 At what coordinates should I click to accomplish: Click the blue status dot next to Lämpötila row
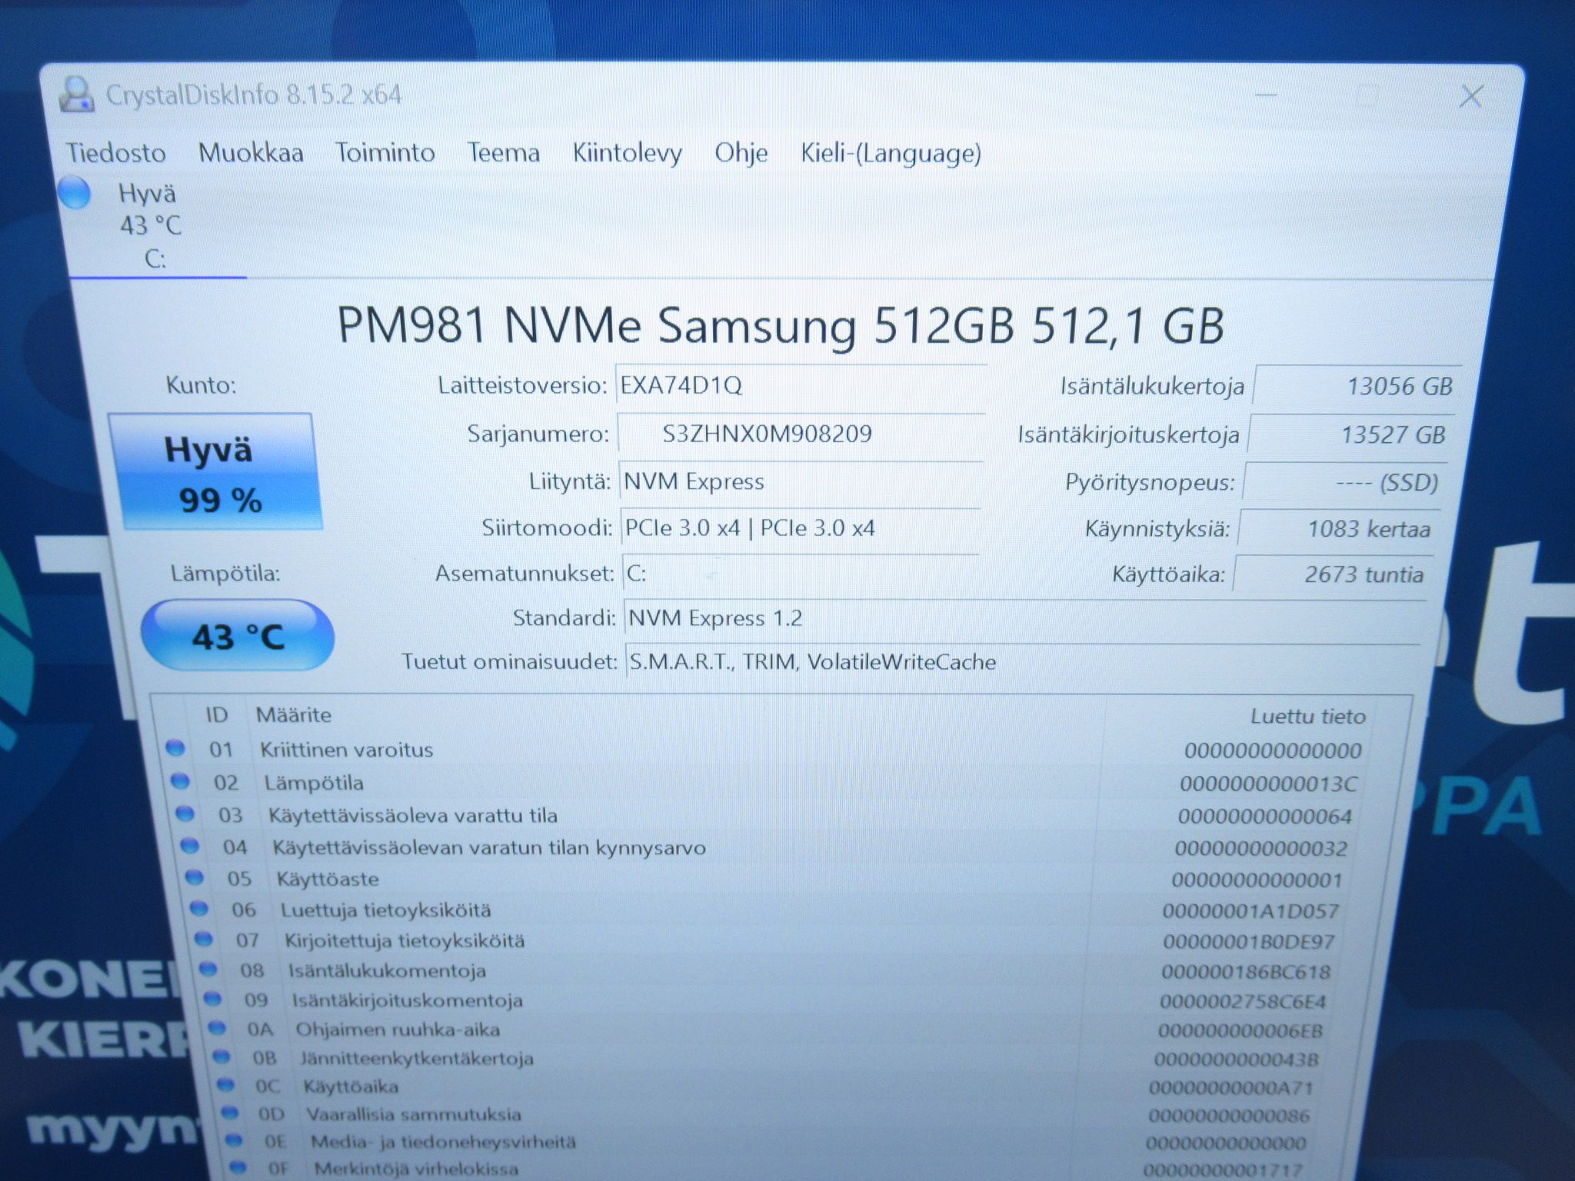pyautogui.click(x=180, y=781)
